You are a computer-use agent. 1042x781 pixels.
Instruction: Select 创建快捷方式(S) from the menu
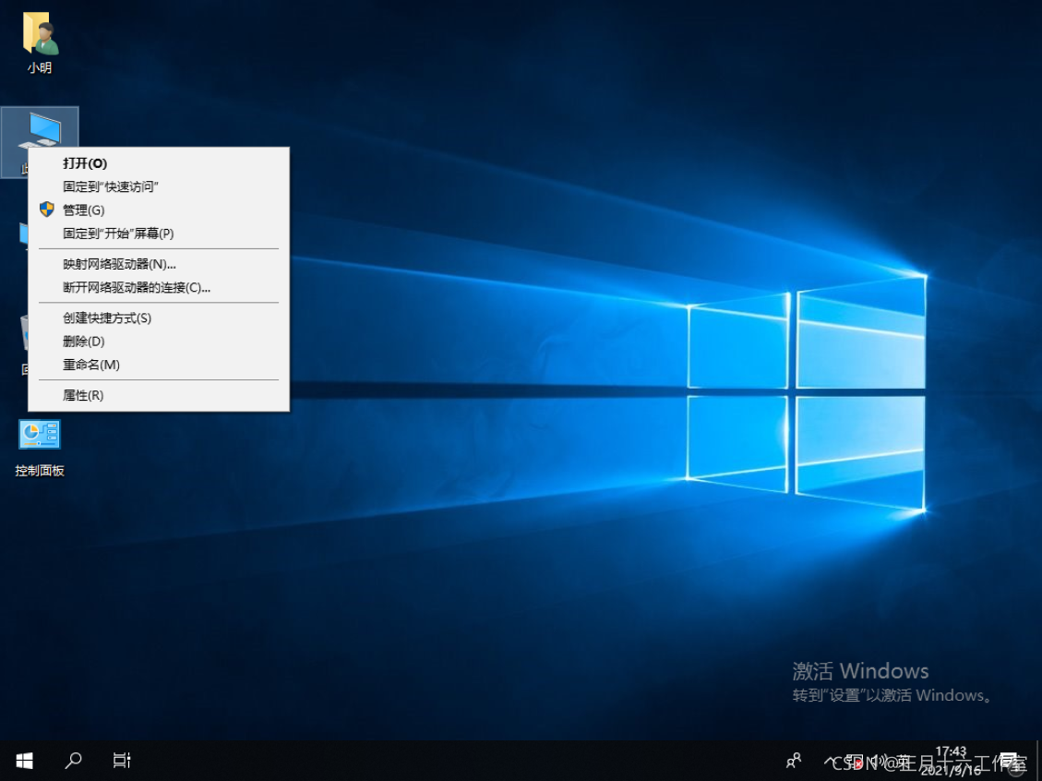pos(158,318)
